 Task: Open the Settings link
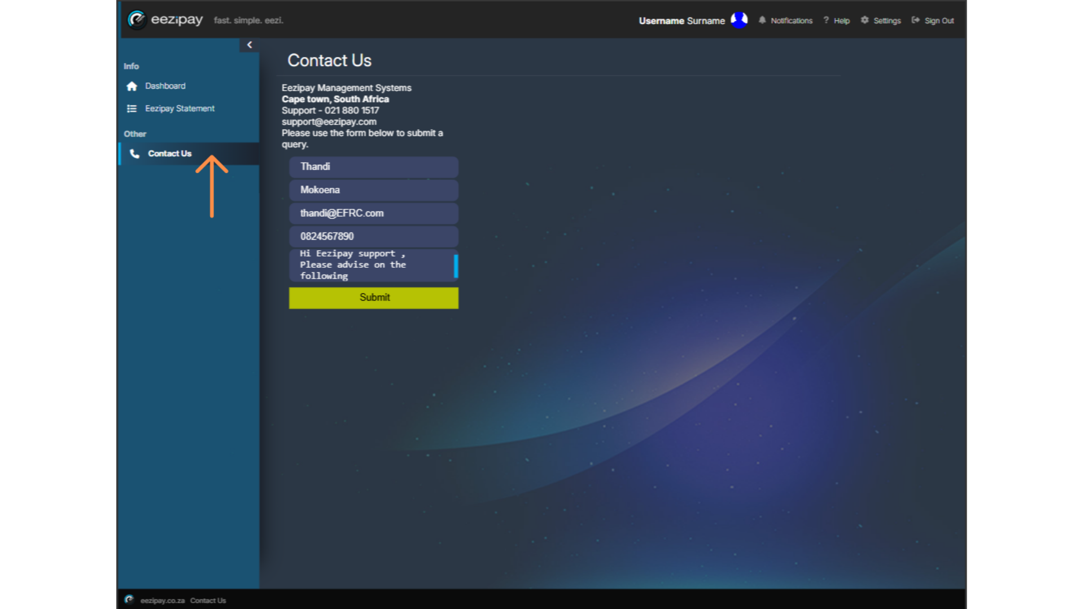[x=887, y=21]
